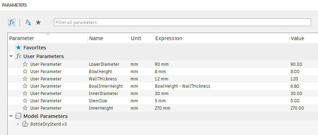Click the 6.80 value cell
318x135 pixels.
(295, 86)
